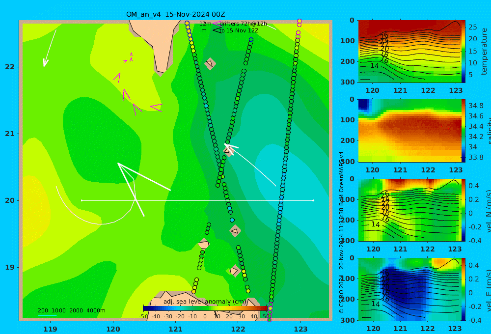Click latitude label 21 on the main map
Screen dimensions: 491x334
(10, 134)
